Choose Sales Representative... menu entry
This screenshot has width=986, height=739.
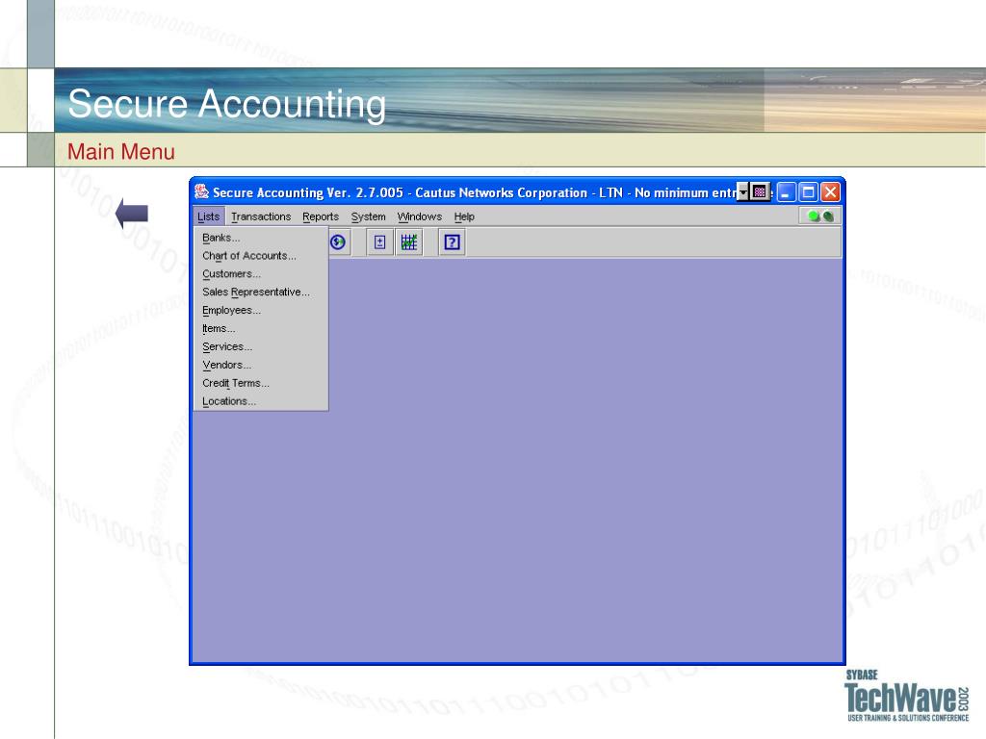[261, 293]
